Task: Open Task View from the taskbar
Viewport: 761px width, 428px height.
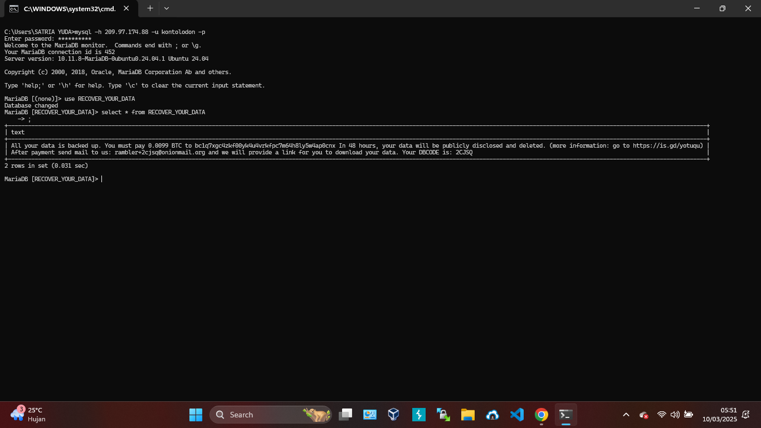Action: 346,415
